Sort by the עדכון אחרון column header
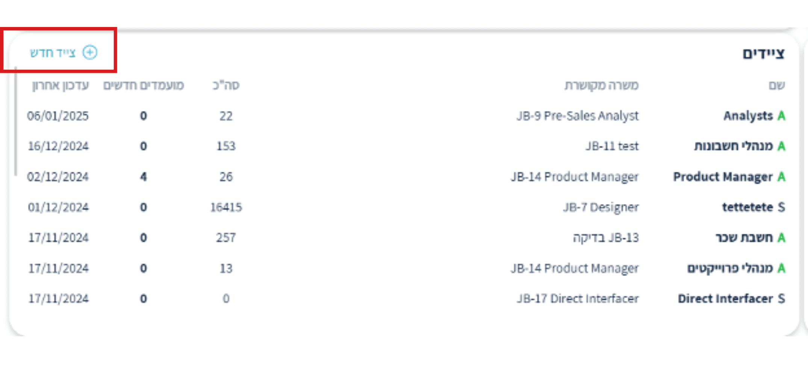The image size is (808, 375). [61, 85]
